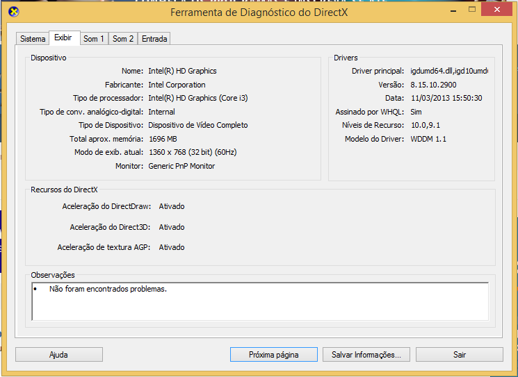Image resolution: width=518 pixels, height=377 pixels.
Task: Click the AGP texture acceleration 'Ativado' value
Action: point(172,247)
